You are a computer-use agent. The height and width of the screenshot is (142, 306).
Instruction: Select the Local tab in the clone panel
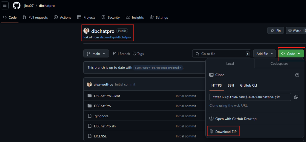(230, 64)
